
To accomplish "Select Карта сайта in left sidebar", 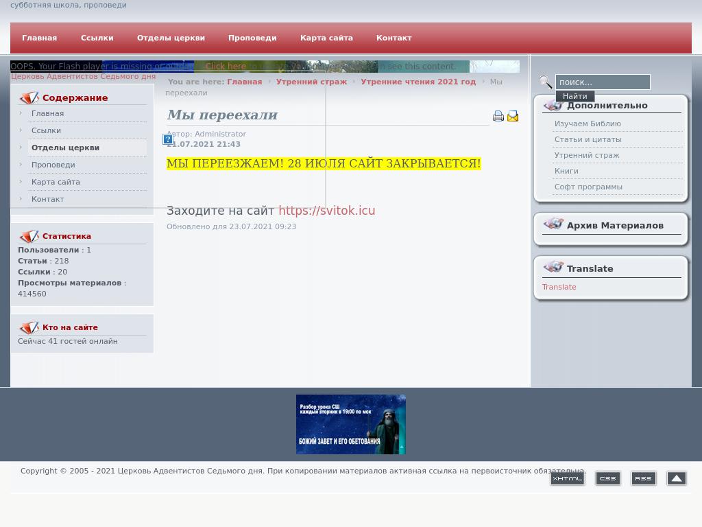I will (56, 182).
